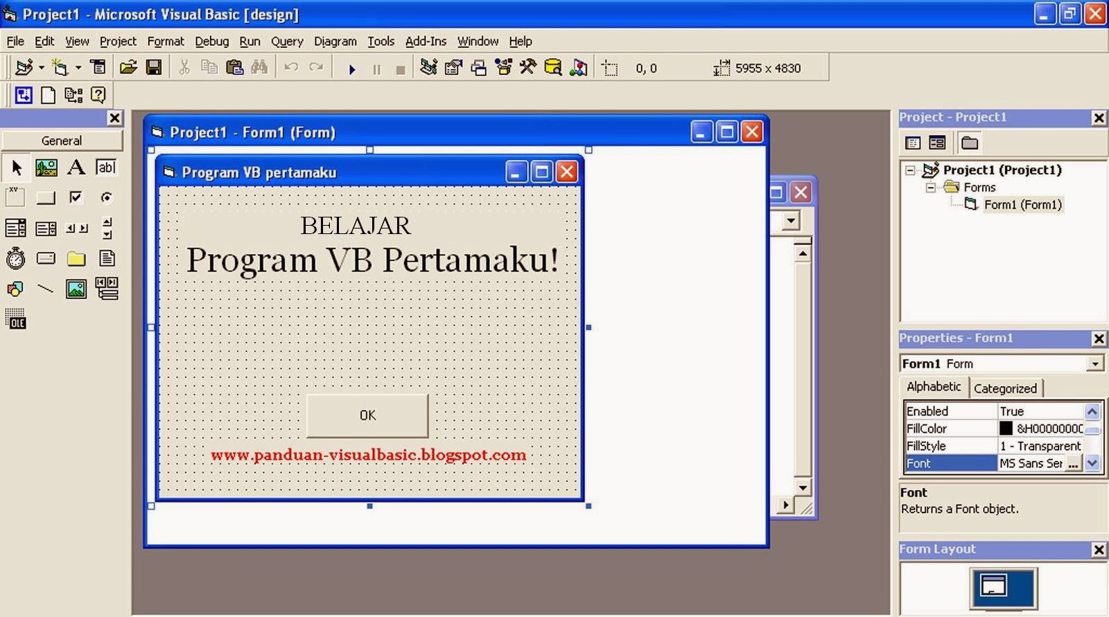Viewport: 1109px width, 617px height.
Task: Select the Enabled property row
Action: [994, 411]
